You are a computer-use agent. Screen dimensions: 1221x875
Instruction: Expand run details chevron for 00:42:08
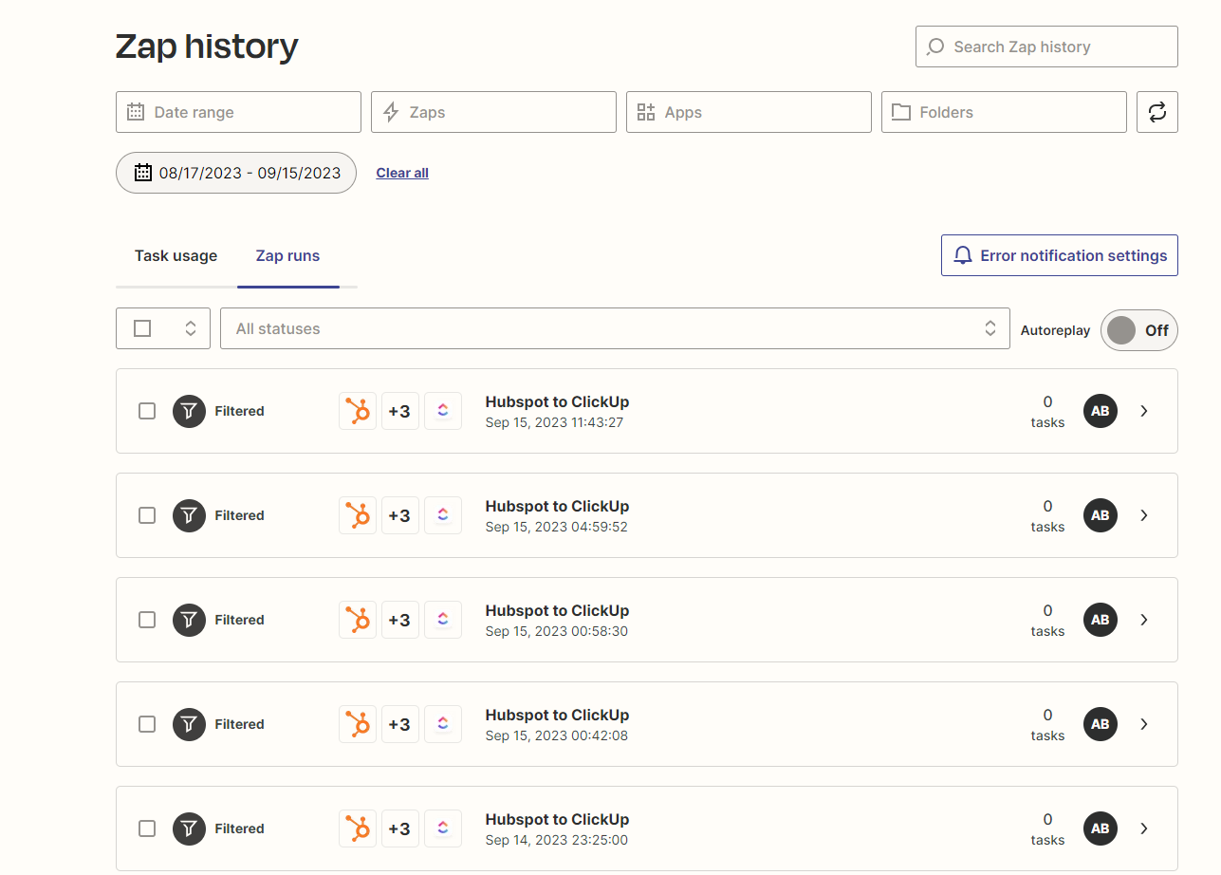[1144, 724]
